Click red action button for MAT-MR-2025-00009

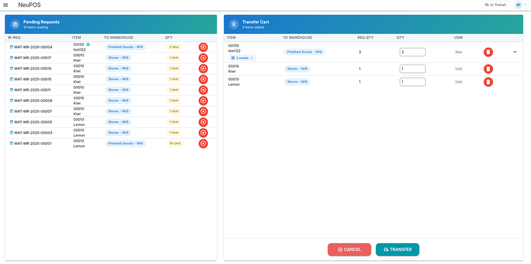[203, 101]
